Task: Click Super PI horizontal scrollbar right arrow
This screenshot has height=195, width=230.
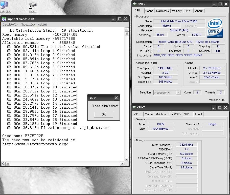Action: point(122,164)
